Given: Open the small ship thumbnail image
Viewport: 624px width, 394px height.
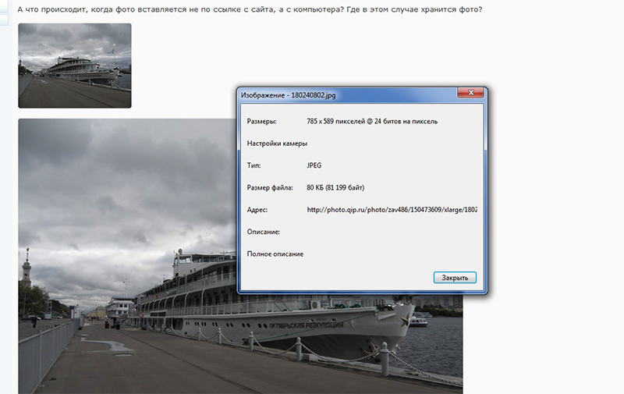Looking at the screenshot, I should [74, 66].
